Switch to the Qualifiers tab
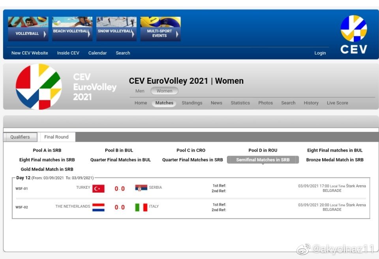The height and width of the screenshot is (259, 379). coord(20,137)
